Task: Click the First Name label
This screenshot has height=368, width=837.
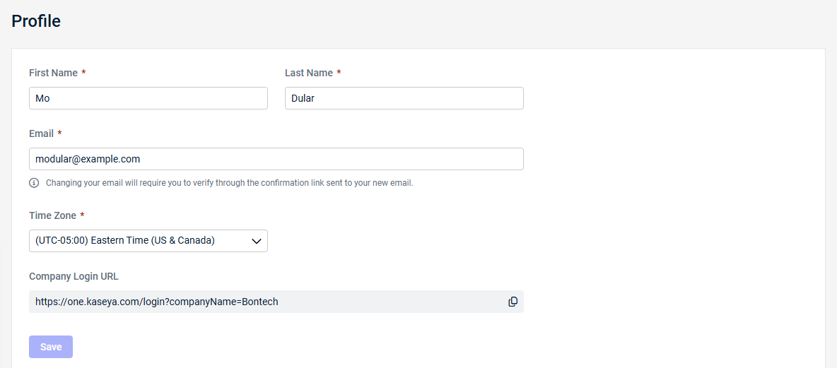Action: click(x=54, y=73)
